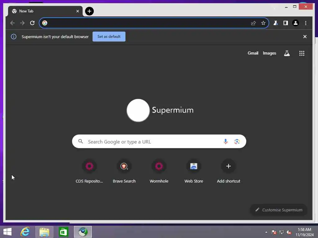This screenshot has height=238, width=318.
Task: Click the Supermium logo circle
Action: 138,110
